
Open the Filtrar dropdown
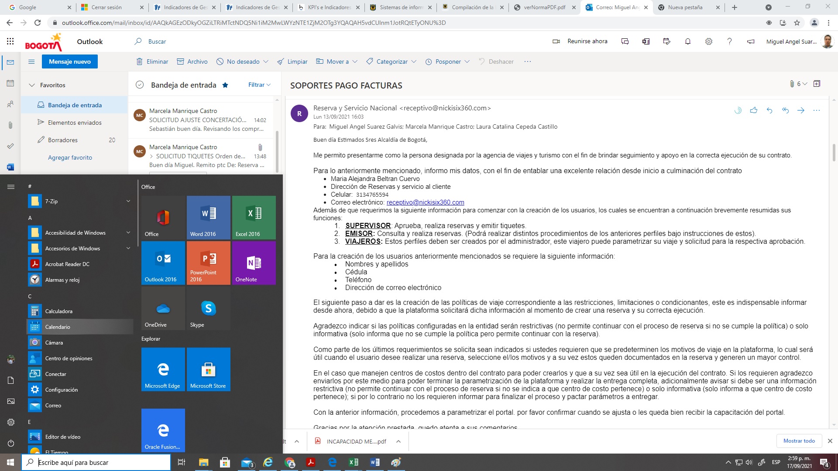pos(259,85)
